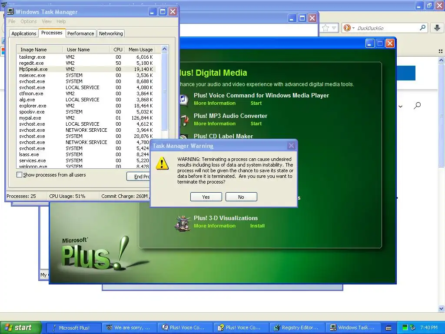Click Voice Command More Information link
445x334 pixels.
pyautogui.click(x=215, y=103)
